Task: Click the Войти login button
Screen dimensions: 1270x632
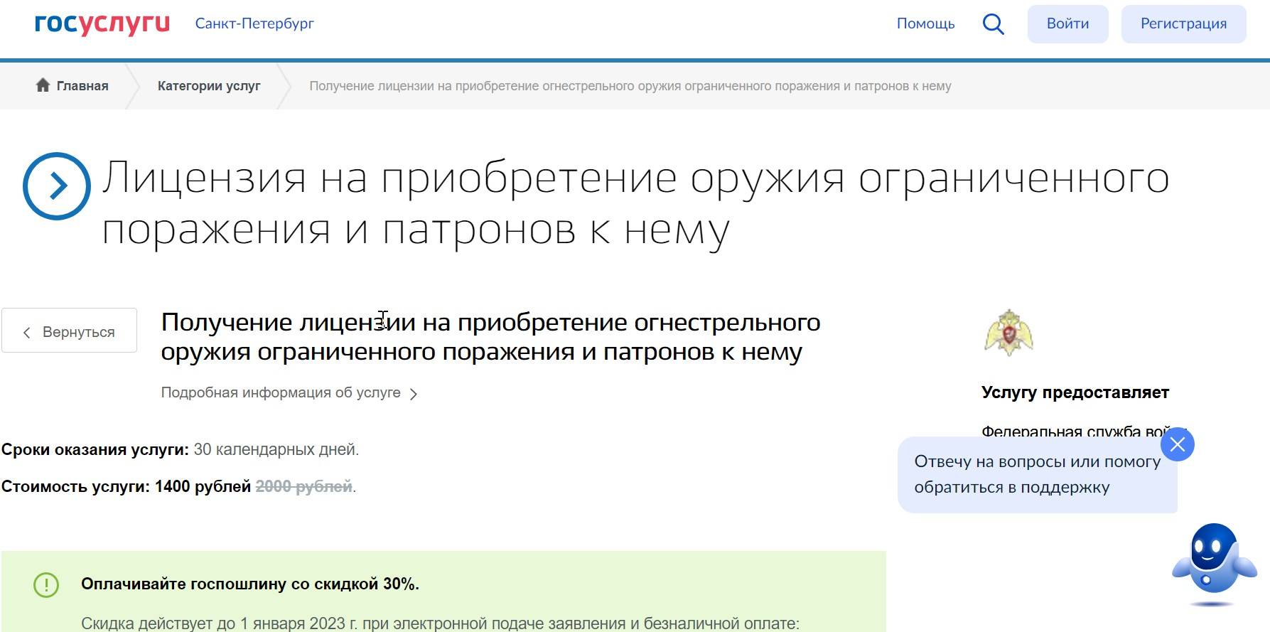Action: (1067, 23)
